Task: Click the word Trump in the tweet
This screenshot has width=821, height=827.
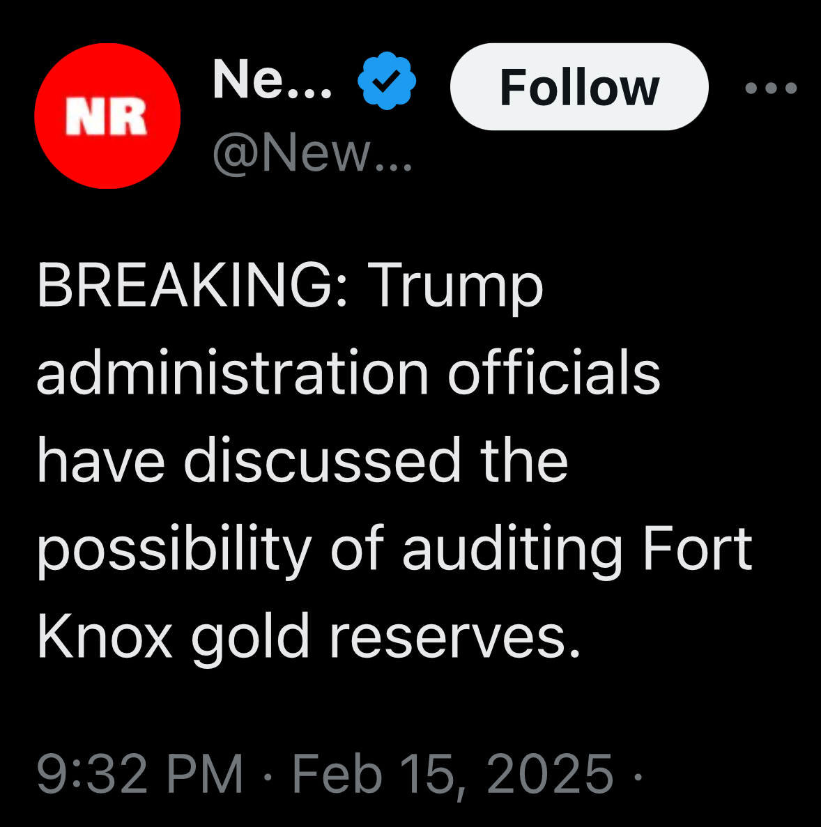Action: point(455,286)
